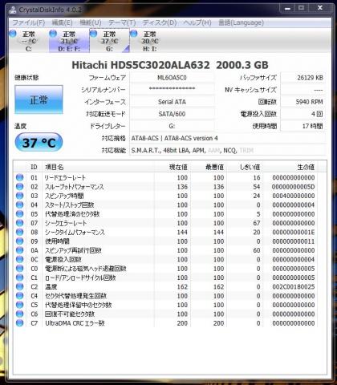Click the 最悪値 column header

click(209, 167)
